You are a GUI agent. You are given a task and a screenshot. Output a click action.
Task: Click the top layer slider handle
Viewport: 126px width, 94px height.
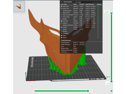click(111, 13)
